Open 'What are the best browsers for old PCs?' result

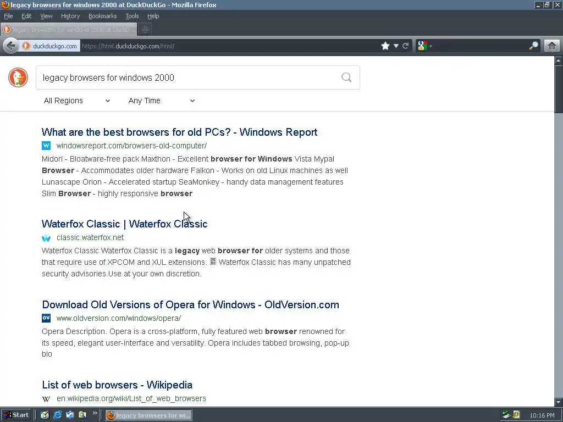tap(180, 132)
